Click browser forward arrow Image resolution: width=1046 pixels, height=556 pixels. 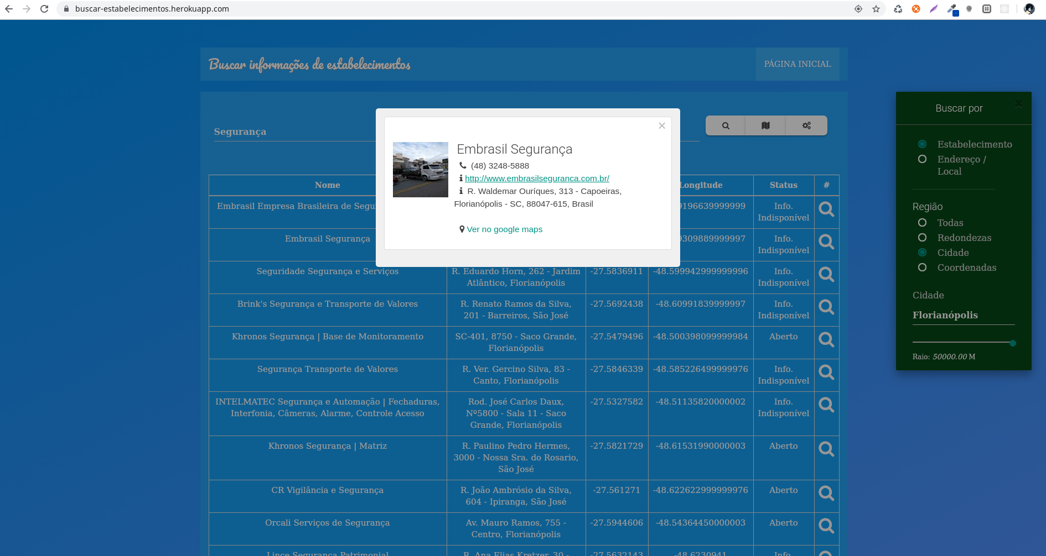[x=27, y=9]
